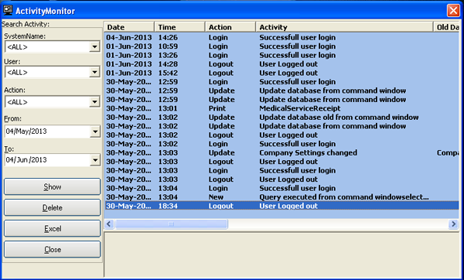Open the To date picker arrow
This screenshot has height=280, width=464.
click(95, 160)
